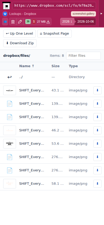Download the 58.1 size file
This screenshot has height=225, width=104.
point(97,184)
